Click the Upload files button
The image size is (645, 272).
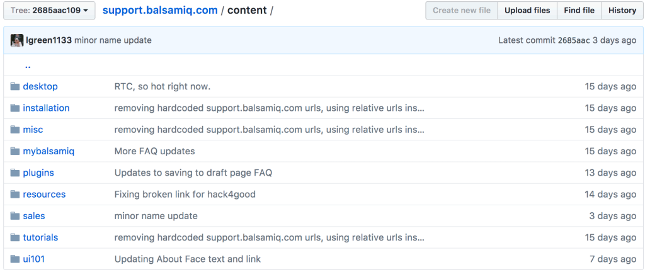(x=527, y=10)
